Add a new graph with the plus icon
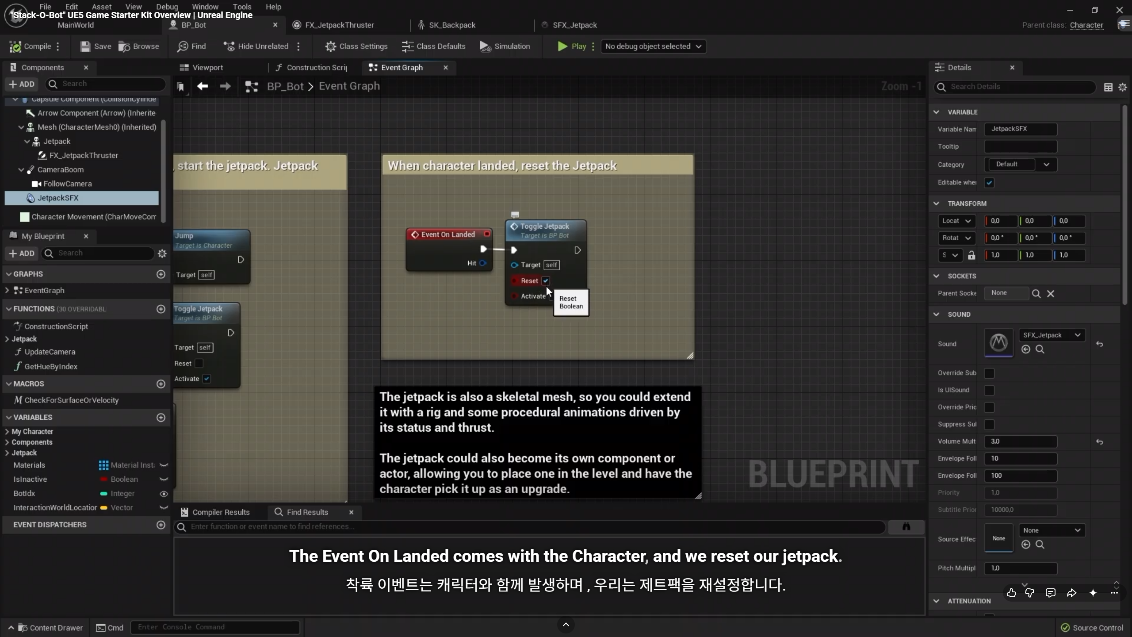The image size is (1132, 637). [x=161, y=274]
